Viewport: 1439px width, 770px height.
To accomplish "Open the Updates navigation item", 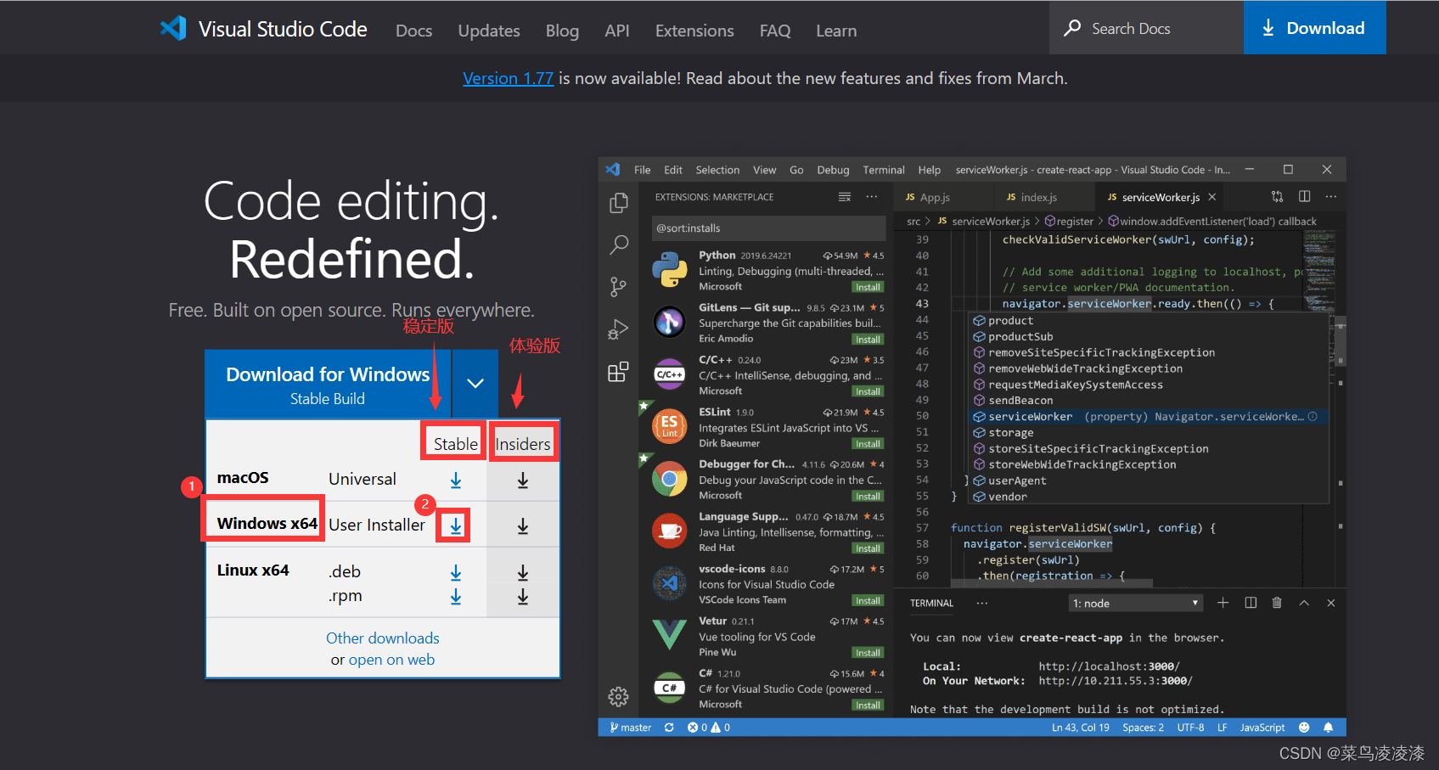I will click(x=489, y=31).
